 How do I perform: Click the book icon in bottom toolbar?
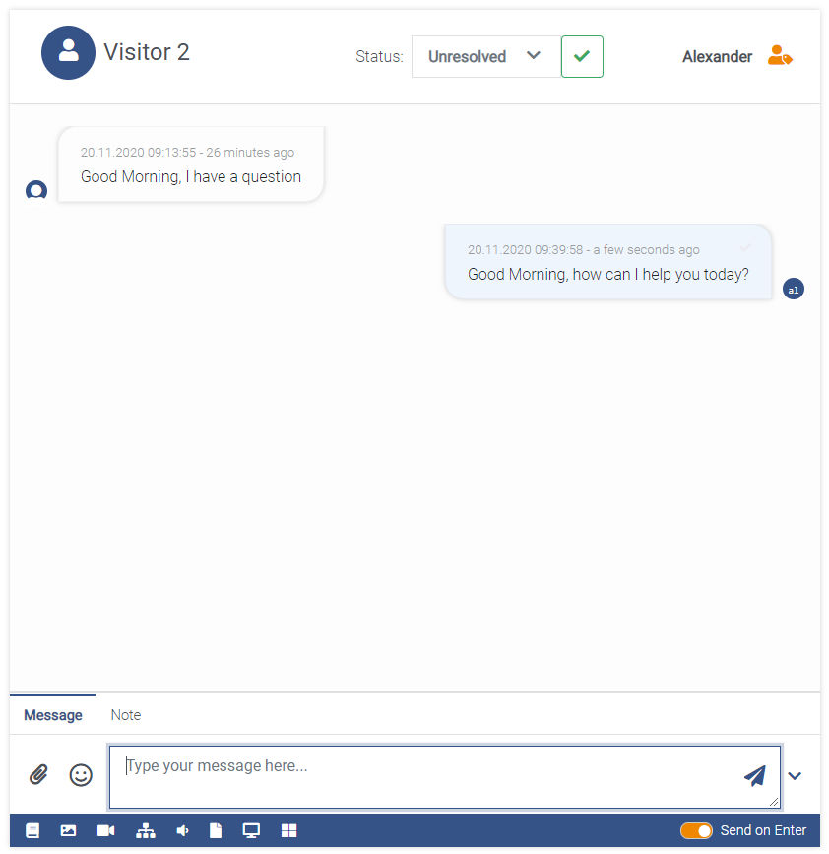pyautogui.click(x=32, y=830)
